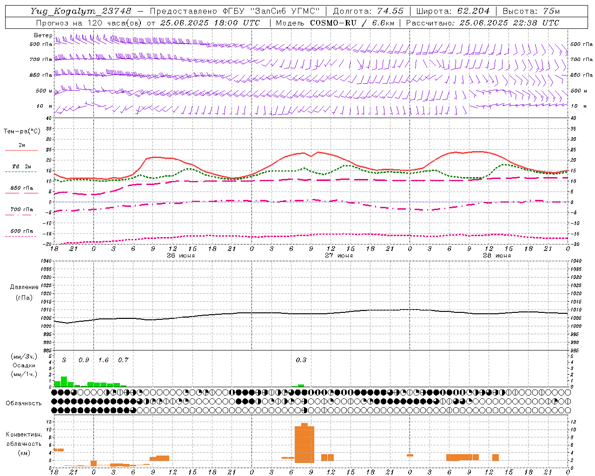Click the 26 июня date label
Viewport: 595px width, 476px height.
[181, 256]
